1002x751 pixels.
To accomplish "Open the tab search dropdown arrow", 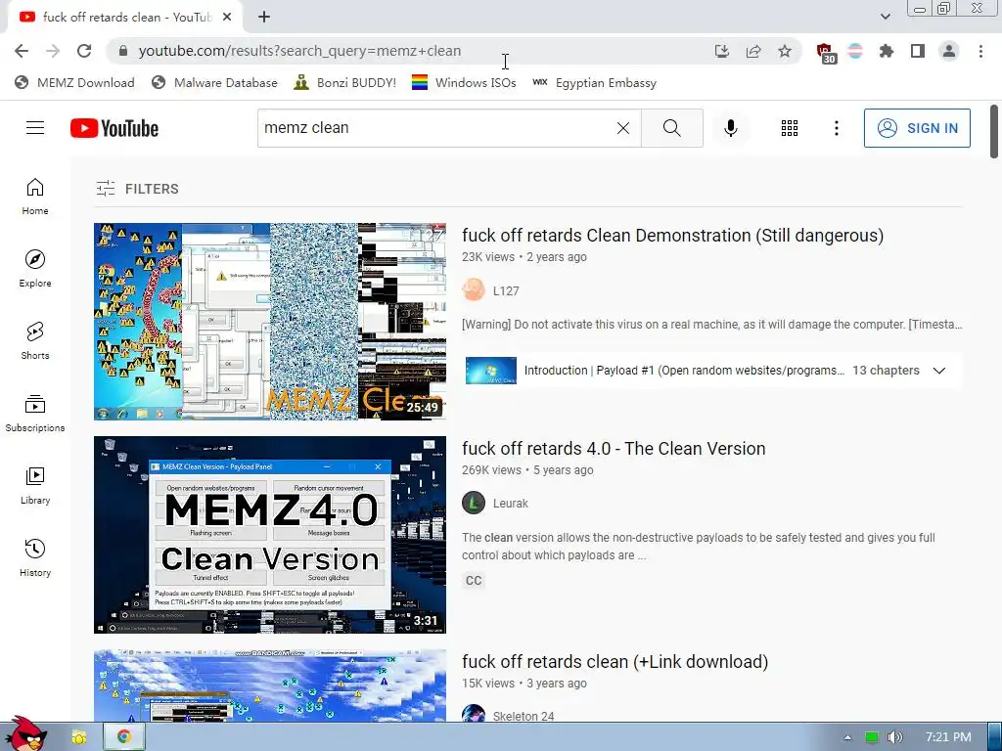I will pyautogui.click(x=885, y=17).
